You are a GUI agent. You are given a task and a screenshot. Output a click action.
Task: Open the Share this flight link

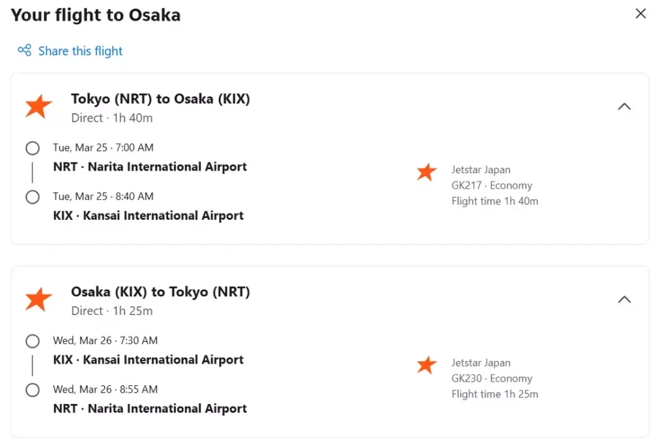[x=80, y=51]
